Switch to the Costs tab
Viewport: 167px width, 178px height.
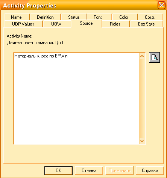pos(150,17)
